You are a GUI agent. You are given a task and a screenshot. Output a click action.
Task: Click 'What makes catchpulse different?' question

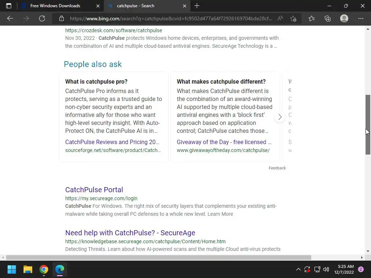[221, 81]
